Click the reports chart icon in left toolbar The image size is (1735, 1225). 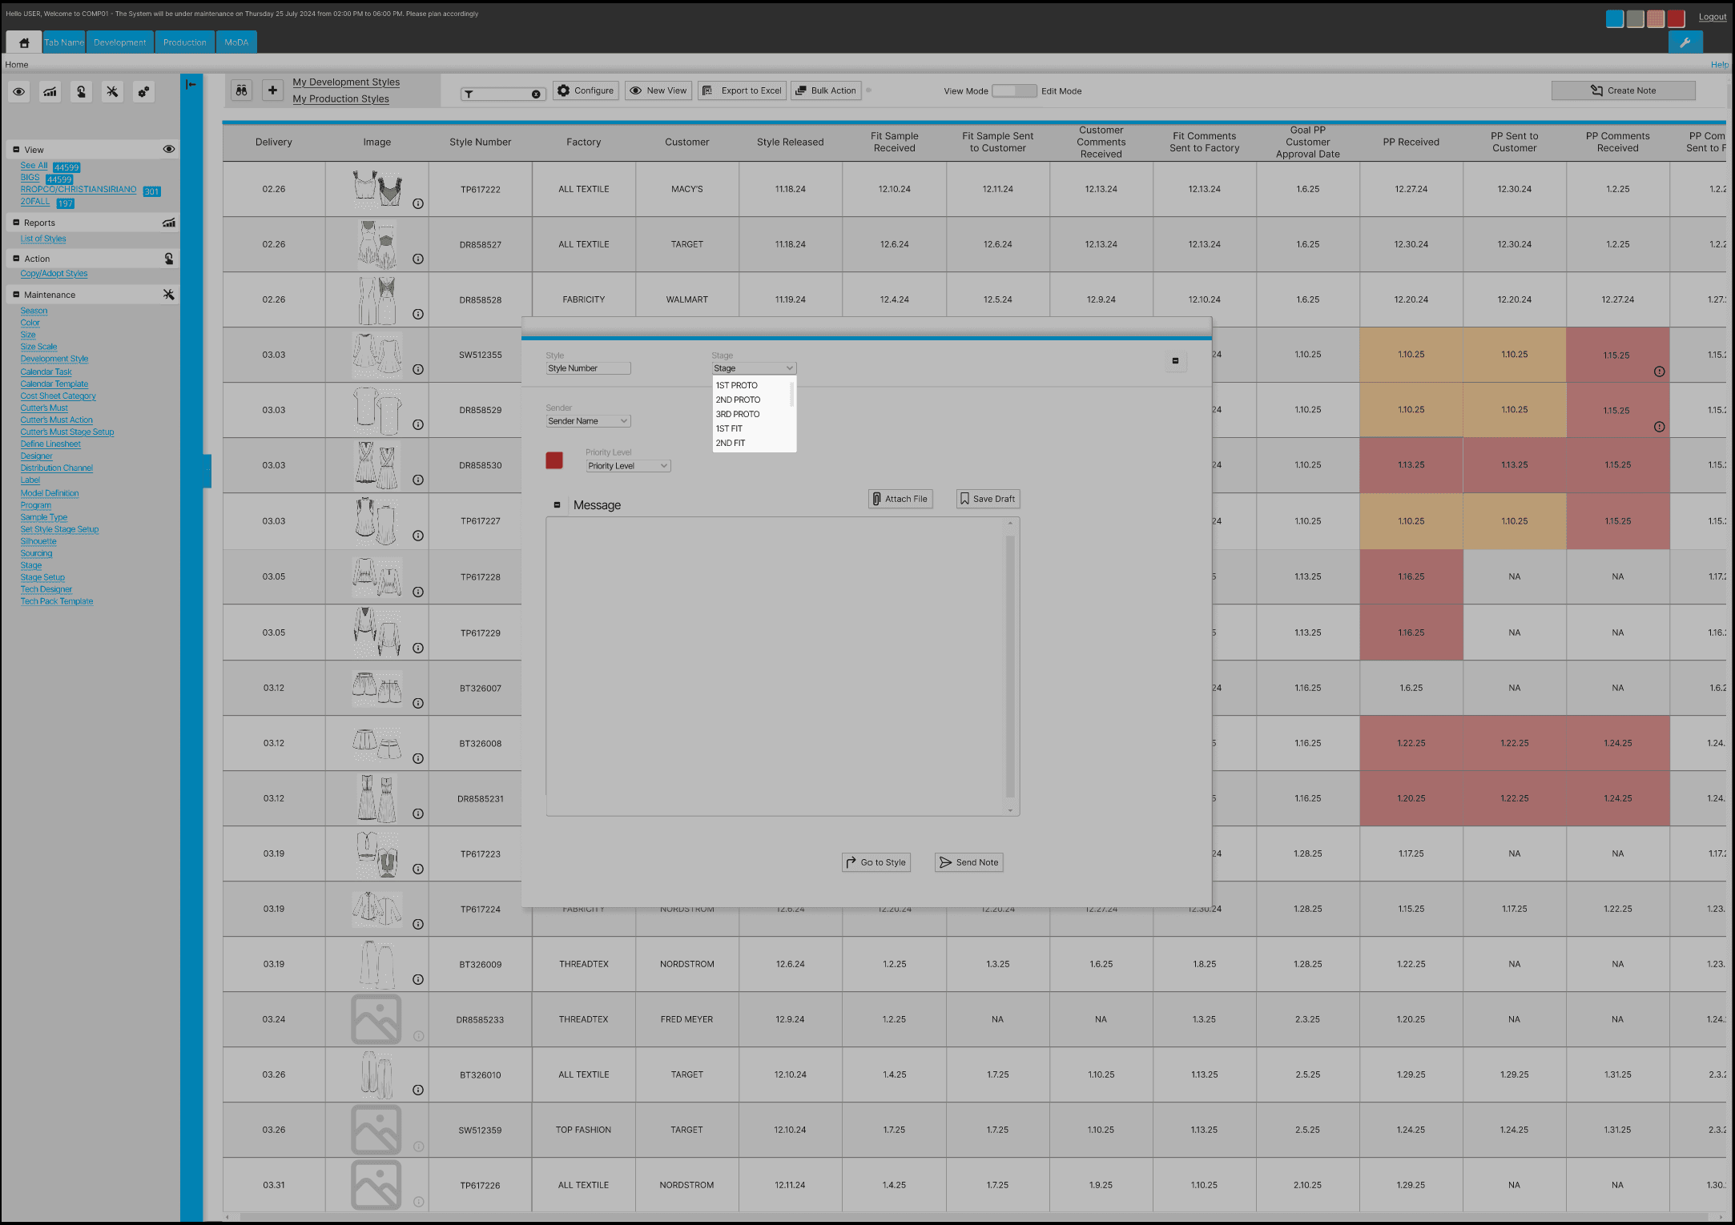[x=50, y=92]
